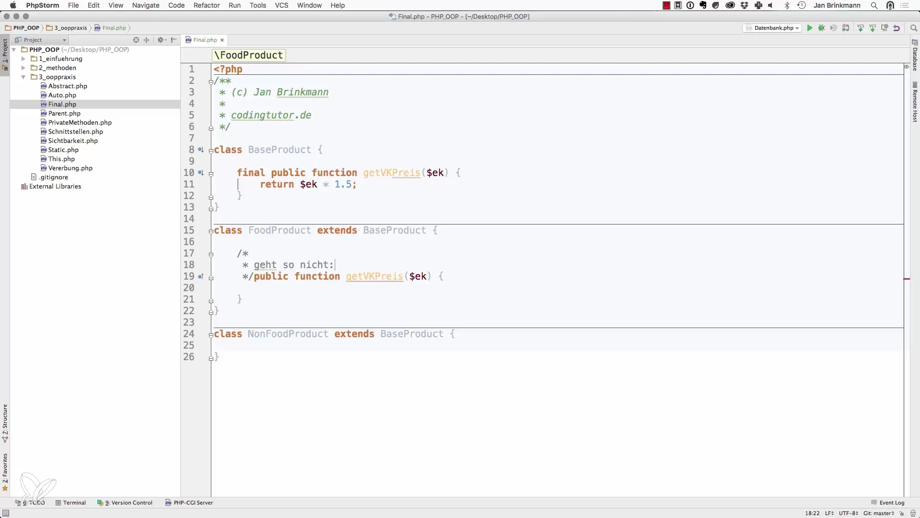Screen dimensions: 920x518
Task: Open the Refactor menu
Action: 207,5
